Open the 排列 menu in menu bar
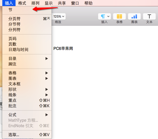The image size is (158, 139). [35, 3]
